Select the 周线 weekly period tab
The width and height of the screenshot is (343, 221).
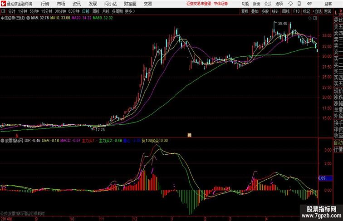click(96, 11)
